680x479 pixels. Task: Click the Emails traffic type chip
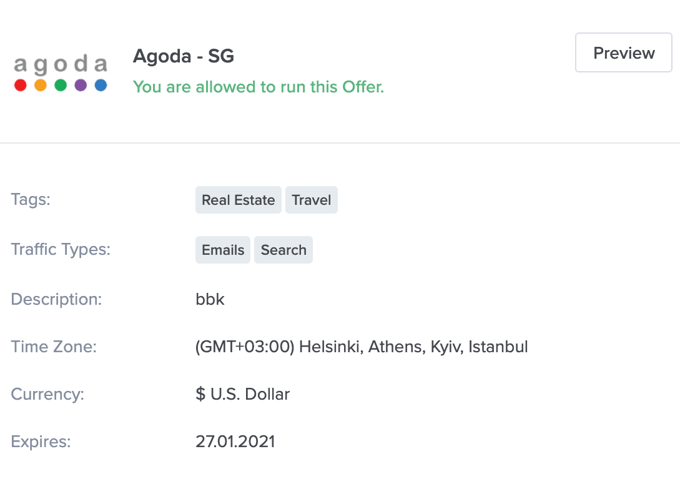[x=223, y=250]
